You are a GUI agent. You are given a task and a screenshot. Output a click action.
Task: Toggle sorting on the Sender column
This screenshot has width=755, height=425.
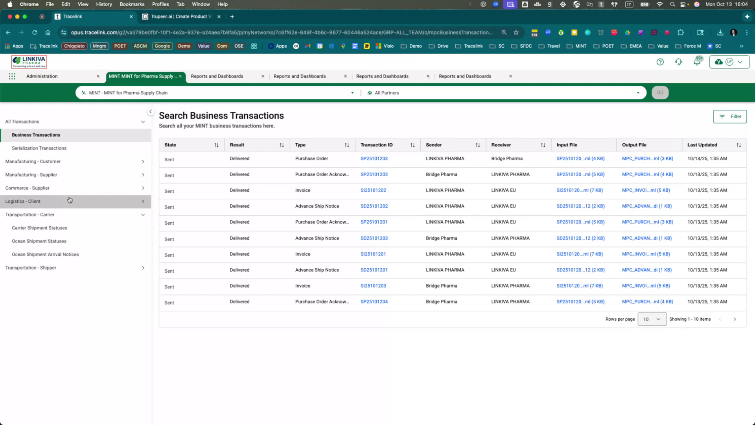[x=478, y=145]
